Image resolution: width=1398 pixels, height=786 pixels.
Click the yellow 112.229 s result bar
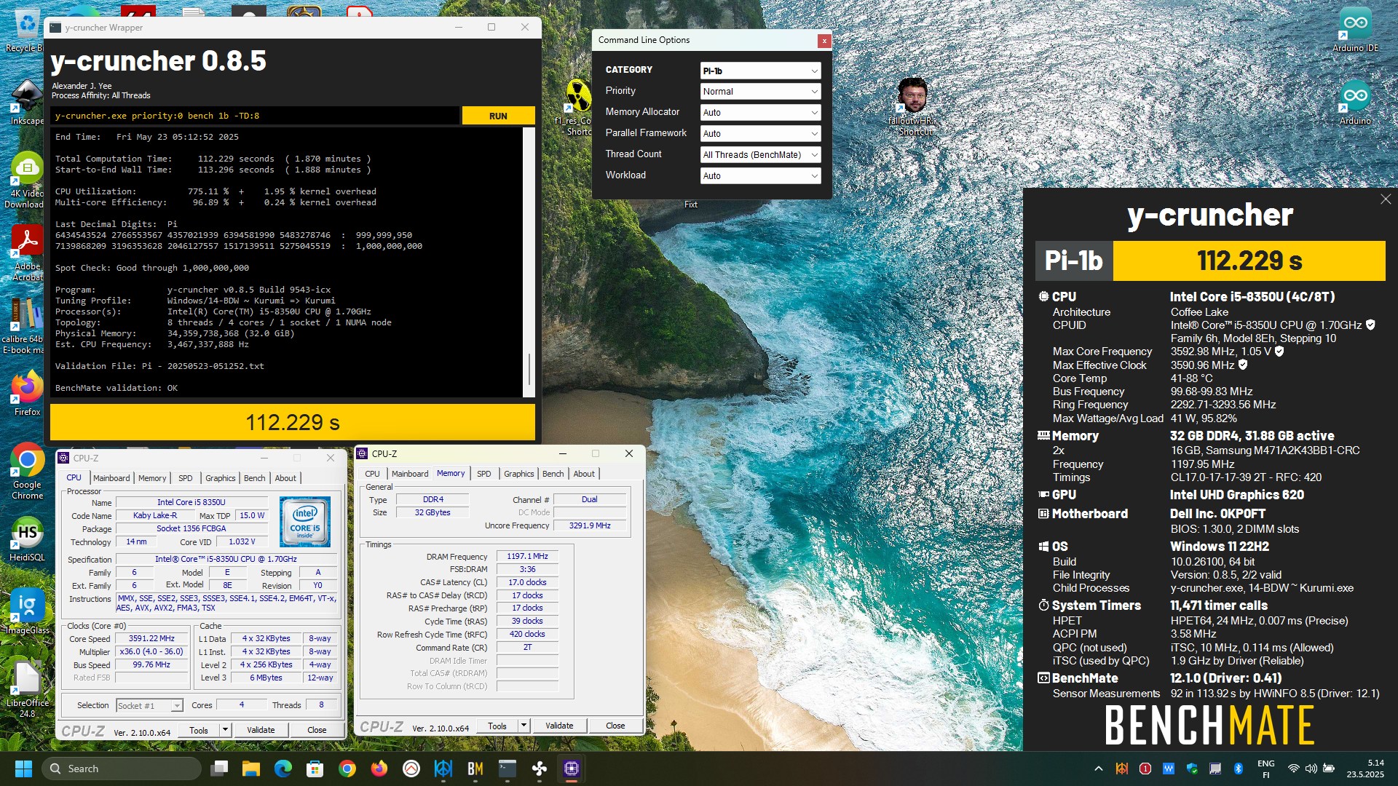293,422
